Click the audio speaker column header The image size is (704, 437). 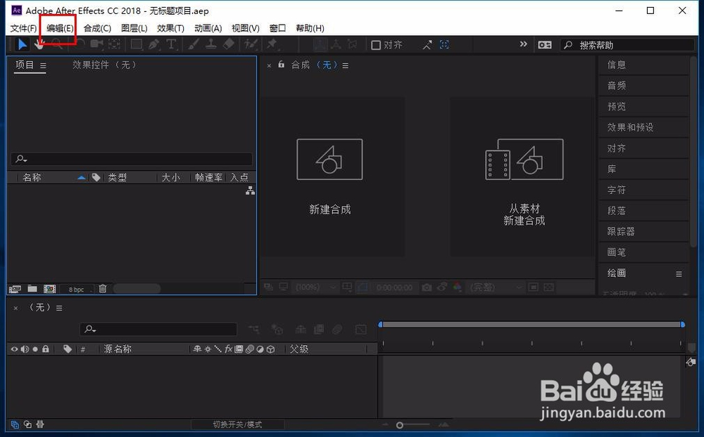pos(25,348)
